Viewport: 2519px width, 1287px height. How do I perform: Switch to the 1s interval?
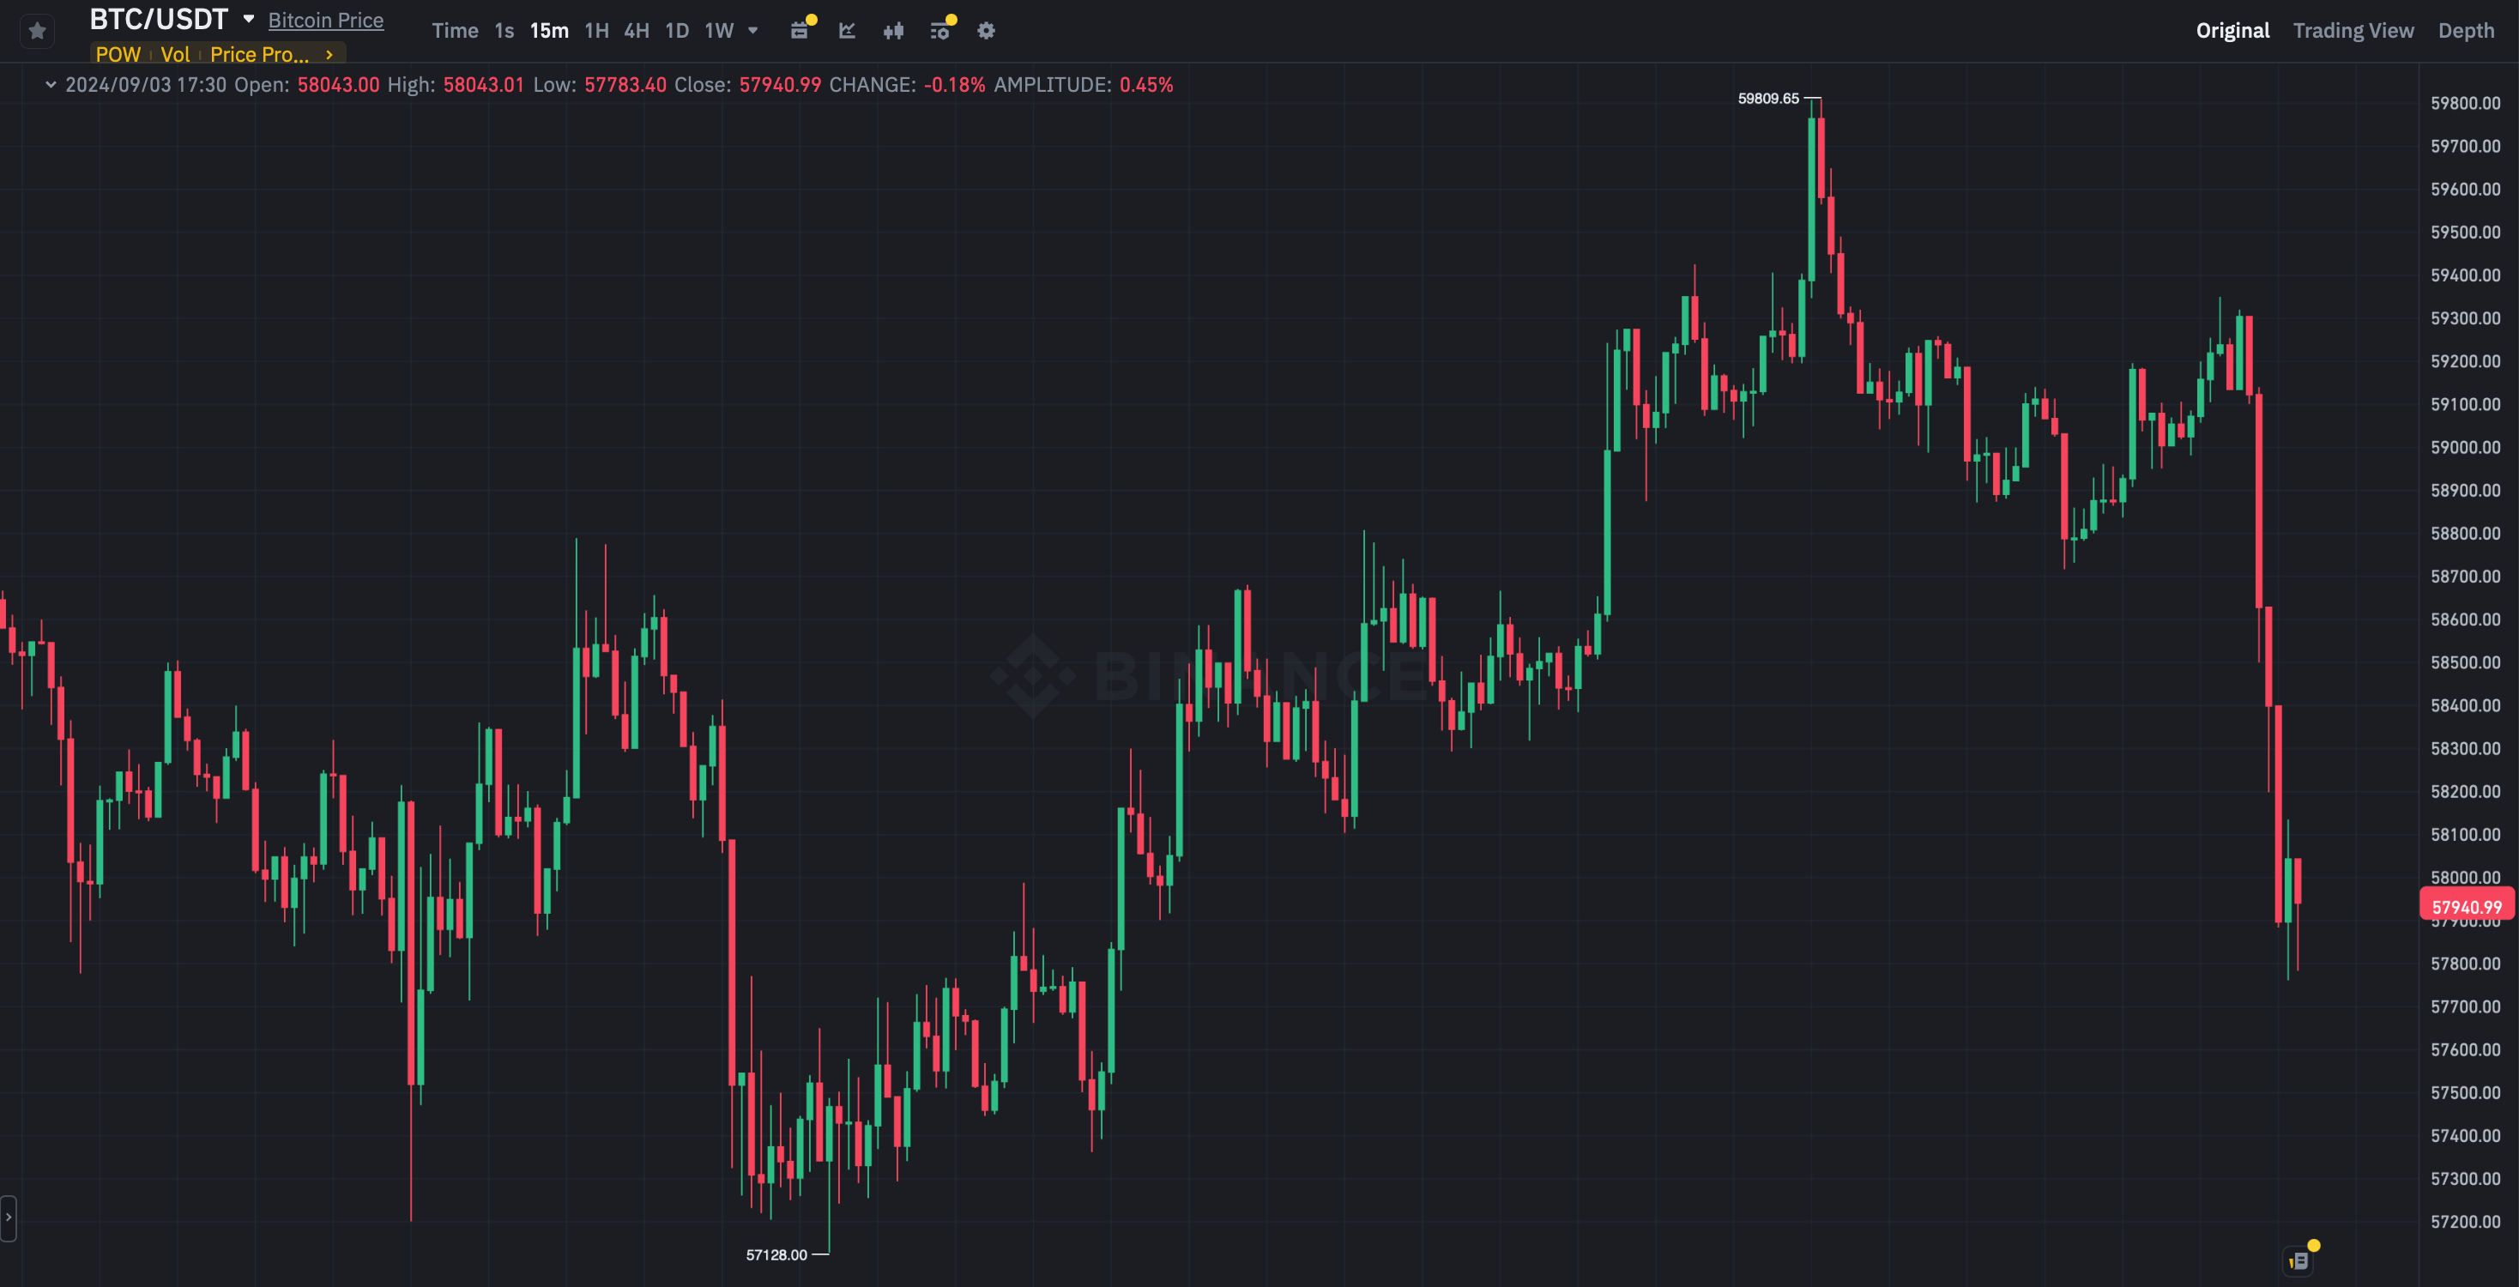504,30
